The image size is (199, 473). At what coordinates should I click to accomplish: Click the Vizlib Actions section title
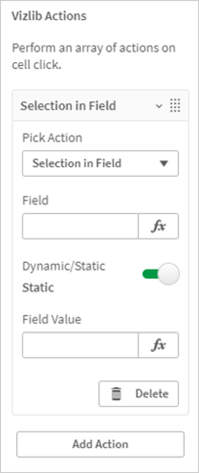[x=49, y=16]
